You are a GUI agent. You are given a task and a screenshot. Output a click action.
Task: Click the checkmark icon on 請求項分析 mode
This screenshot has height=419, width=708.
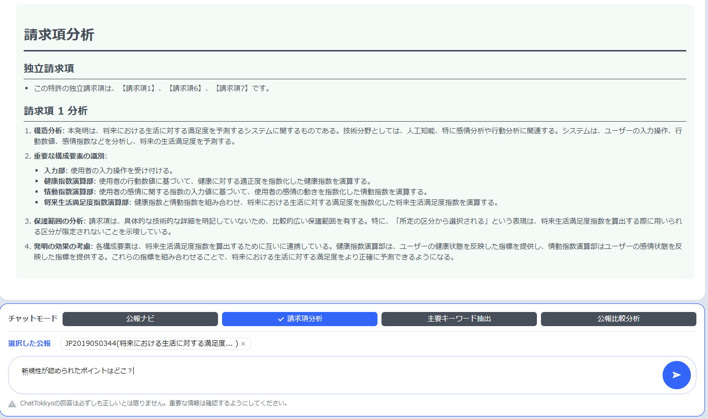[281, 319]
